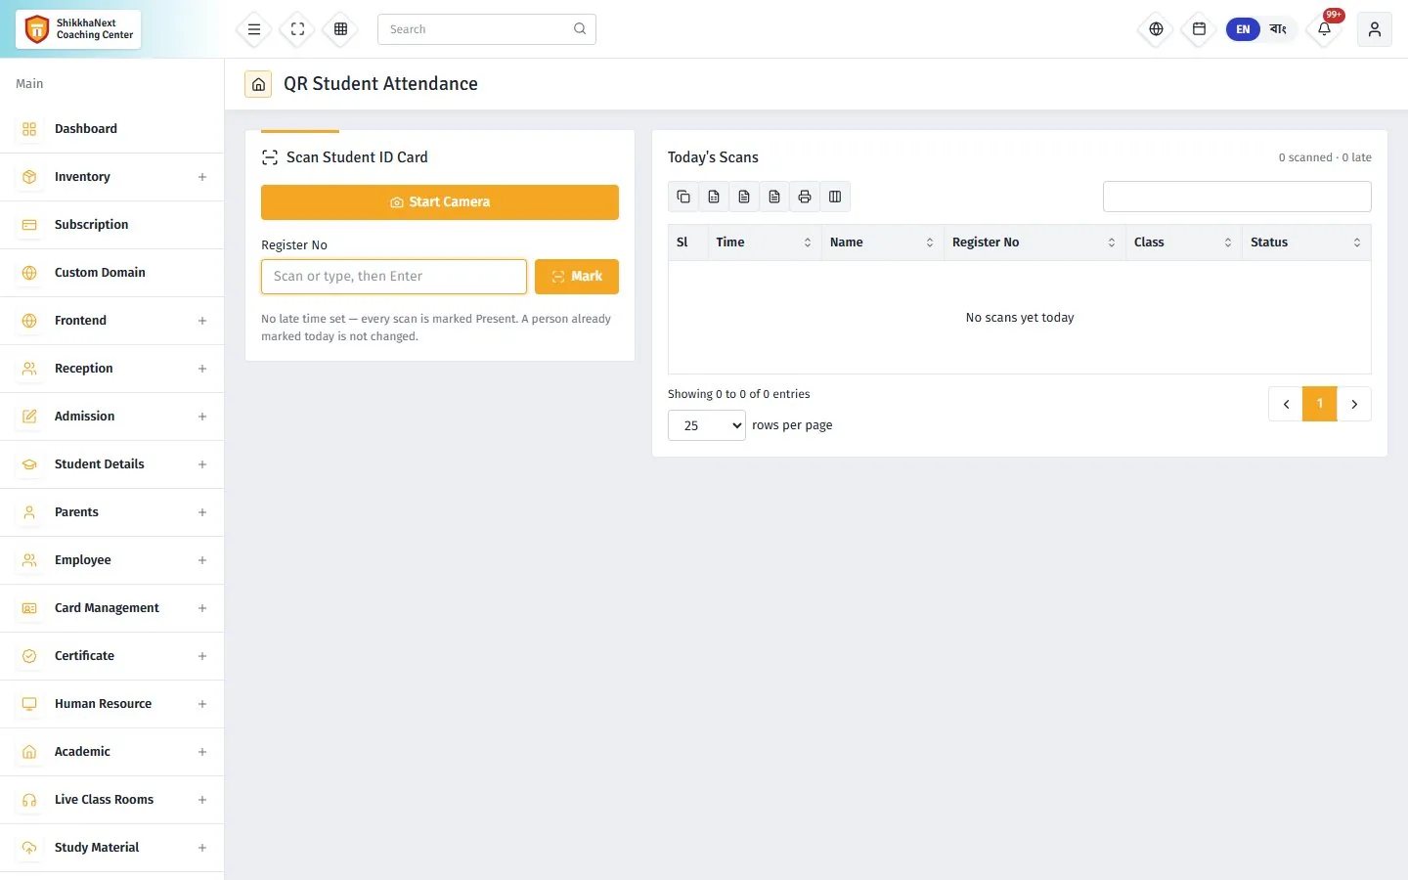Go to the previous table page
The height and width of the screenshot is (880, 1408).
pyautogui.click(x=1286, y=404)
